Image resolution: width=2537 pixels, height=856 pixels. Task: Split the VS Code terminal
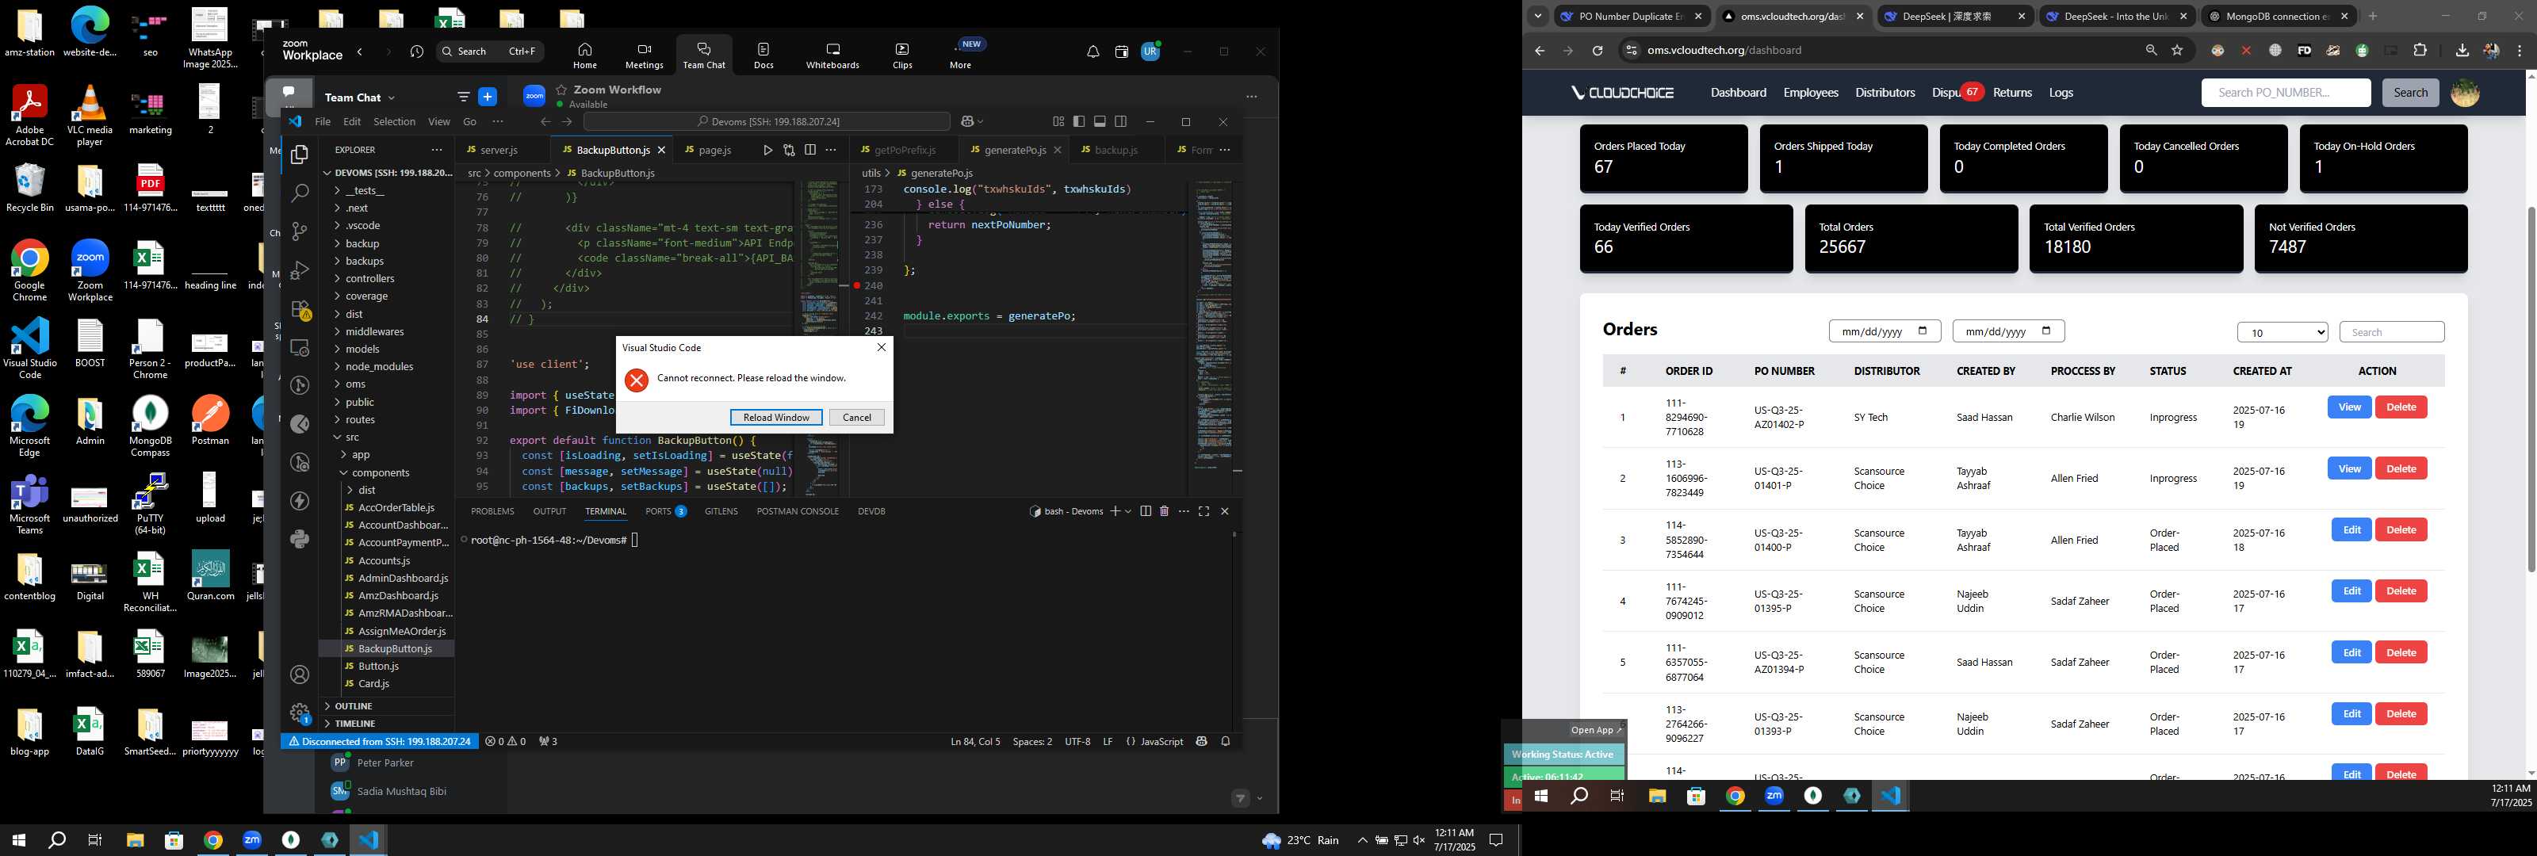1146,511
